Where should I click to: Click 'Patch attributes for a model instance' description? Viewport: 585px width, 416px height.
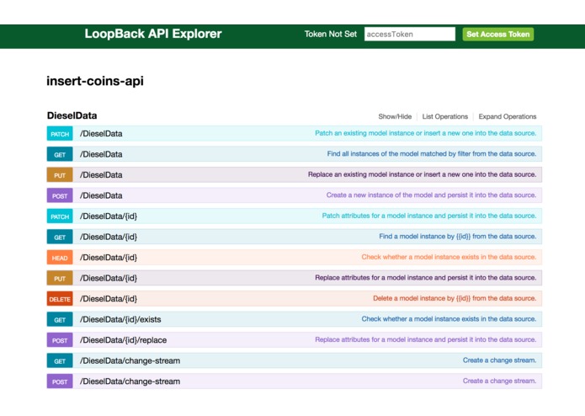pyautogui.click(x=429, y=216)
